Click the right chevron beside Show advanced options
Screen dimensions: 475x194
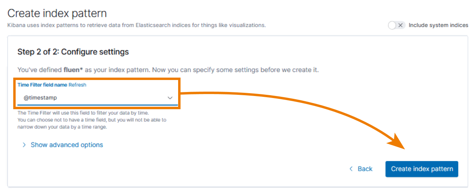(24, 145)
